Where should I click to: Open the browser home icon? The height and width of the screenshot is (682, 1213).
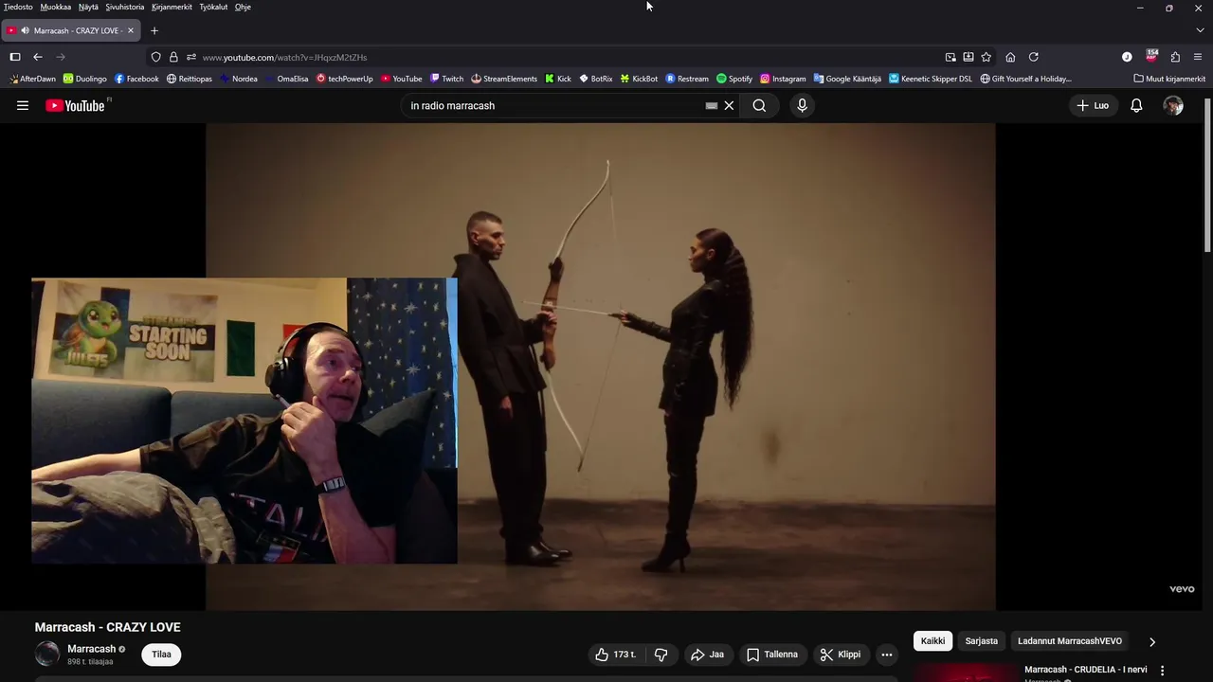[x=1010, y=57]
